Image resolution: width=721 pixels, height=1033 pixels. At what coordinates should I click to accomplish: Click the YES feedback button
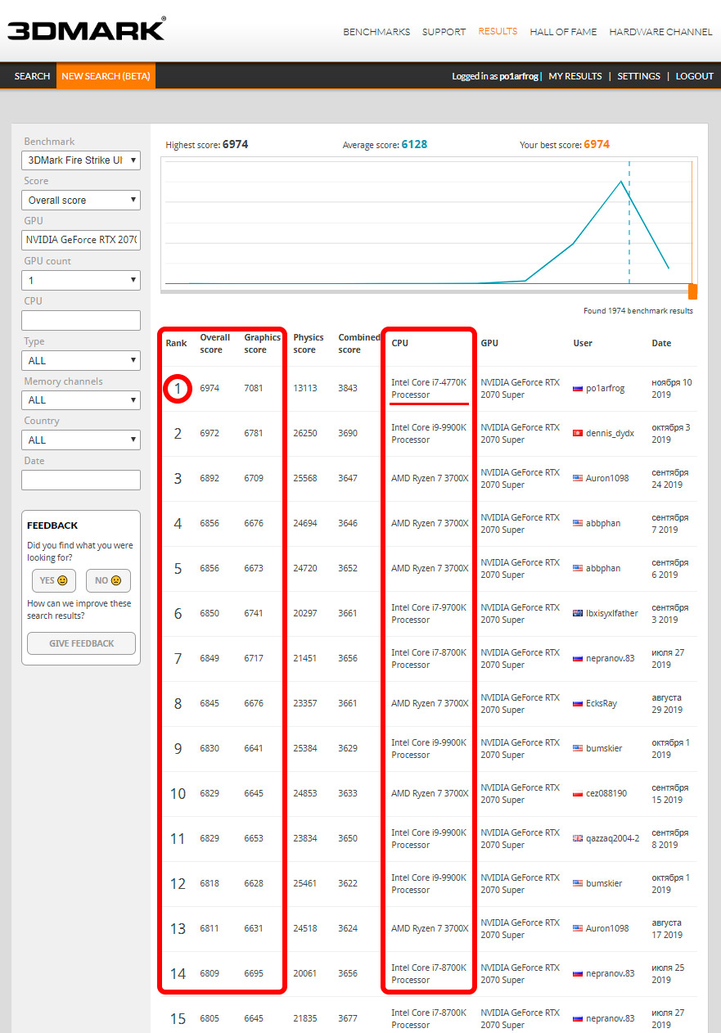(54, 580)
